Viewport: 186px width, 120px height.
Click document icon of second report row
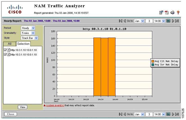click(x=9, y=54)
